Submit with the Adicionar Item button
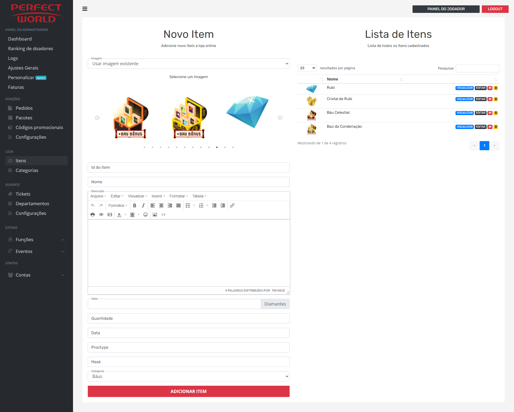514x412 pixels. 188,391
